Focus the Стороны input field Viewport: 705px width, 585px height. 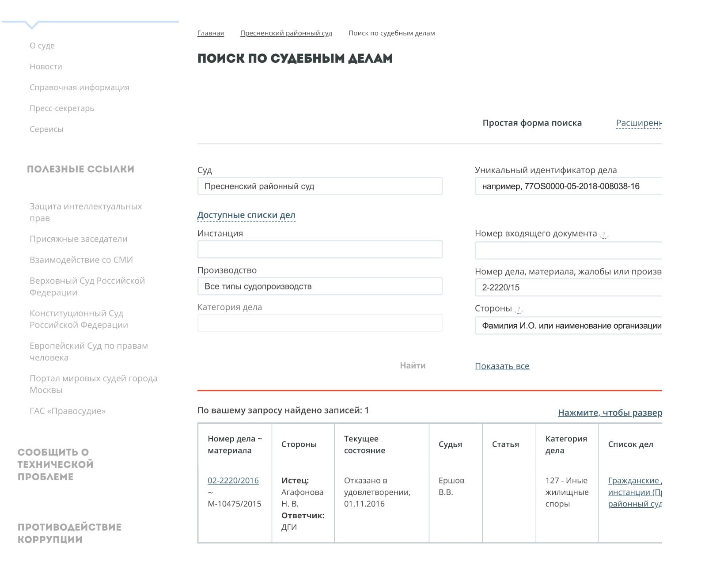point(568,326)
